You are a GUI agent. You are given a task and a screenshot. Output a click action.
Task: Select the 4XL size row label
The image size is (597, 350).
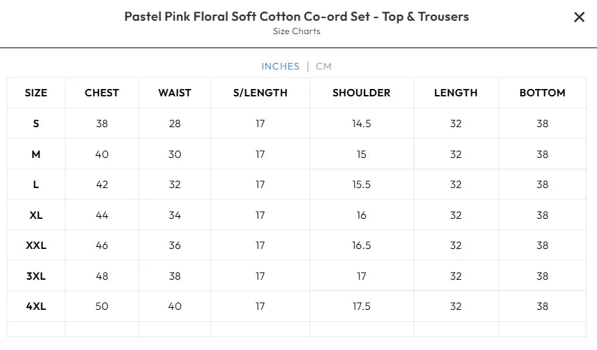36,307
